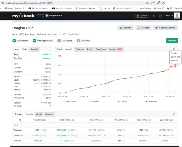Switch to the Margin chart tab
Image resolution: width=182 pixels, height=147 pixels.
(116, 49)
